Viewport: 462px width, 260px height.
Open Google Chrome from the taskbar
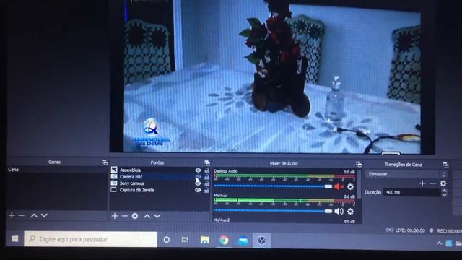coord(224,240)
